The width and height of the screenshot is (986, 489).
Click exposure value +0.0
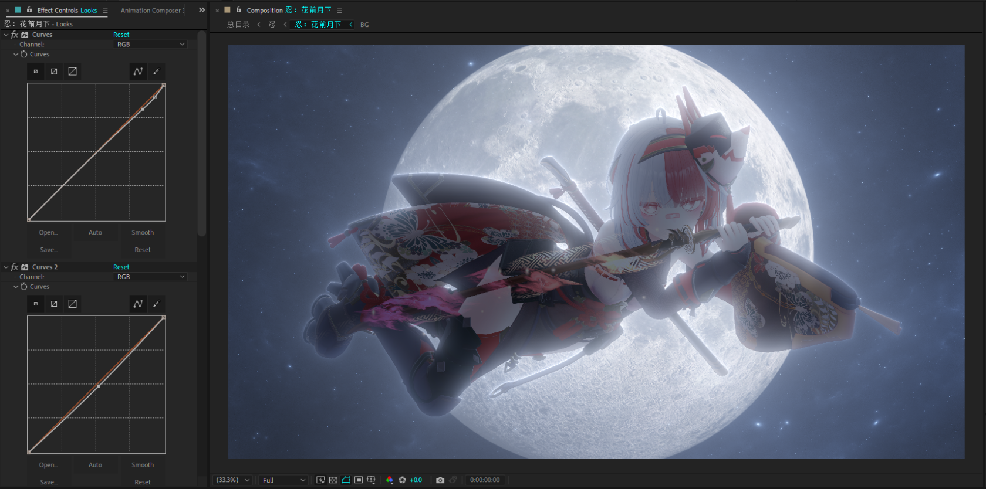pyautogui.click(x=416, y=480)
